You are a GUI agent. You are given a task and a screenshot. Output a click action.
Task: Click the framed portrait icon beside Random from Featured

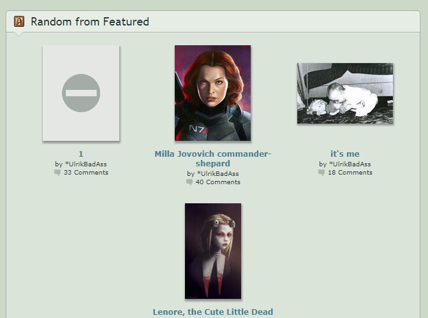pyautogui.click(x=19, y=22)
